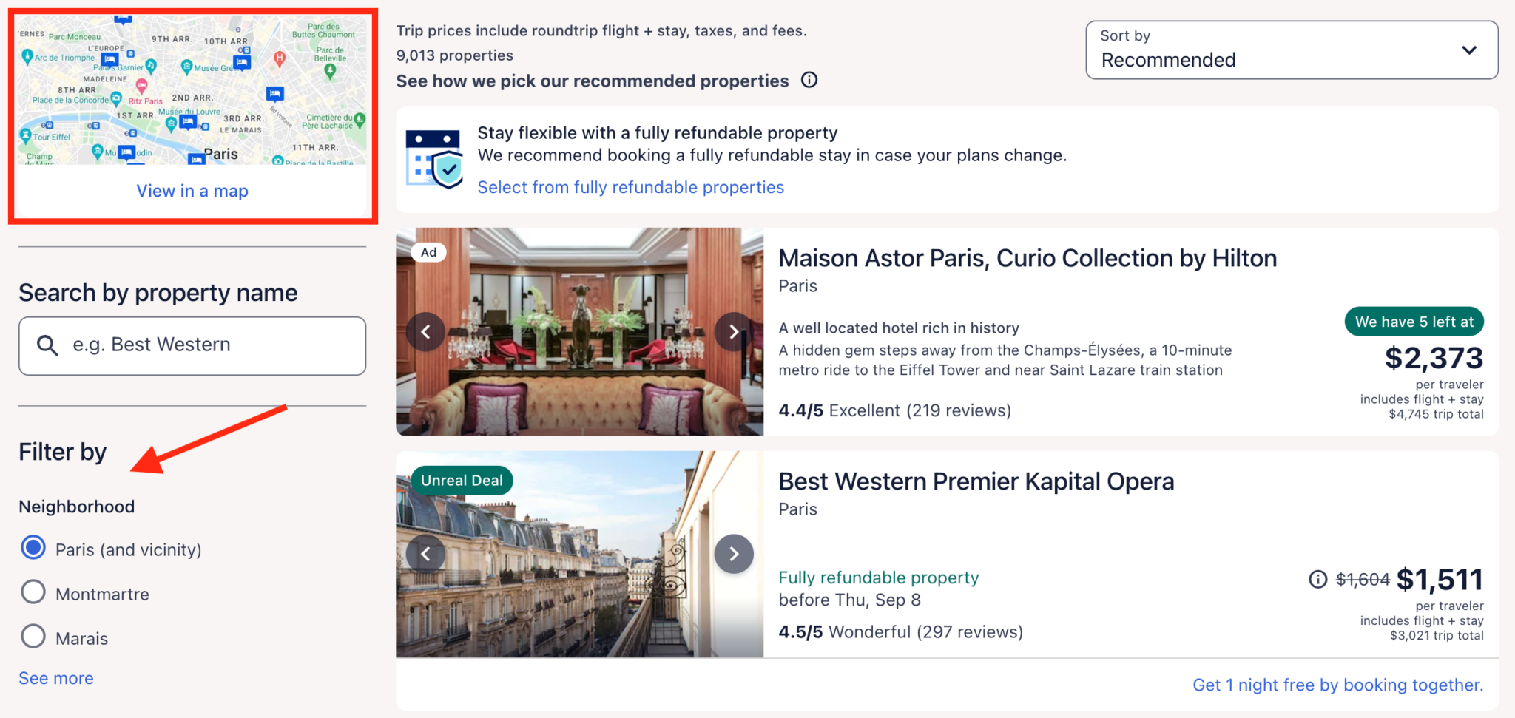Select from fully refundable properties
1515x718 pixels.
click(x=630, y=186)
